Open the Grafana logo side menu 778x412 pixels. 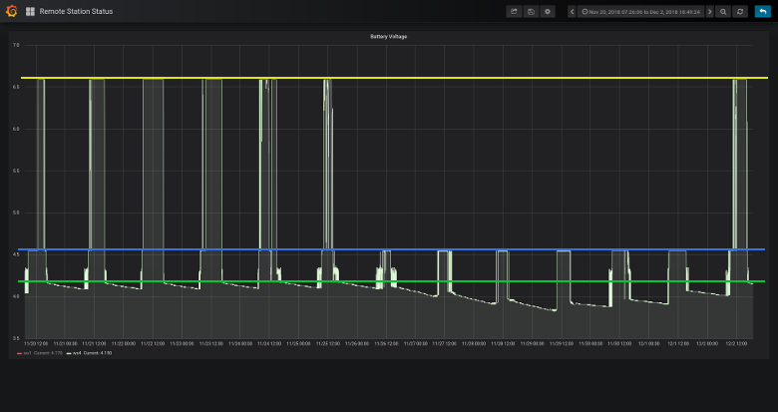(x=11, y=11)
